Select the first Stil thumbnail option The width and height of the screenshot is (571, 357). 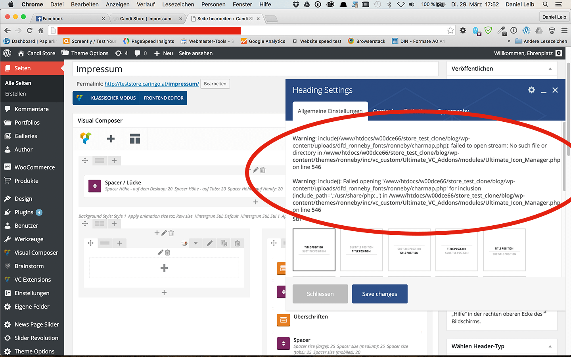tap(314, 250)
